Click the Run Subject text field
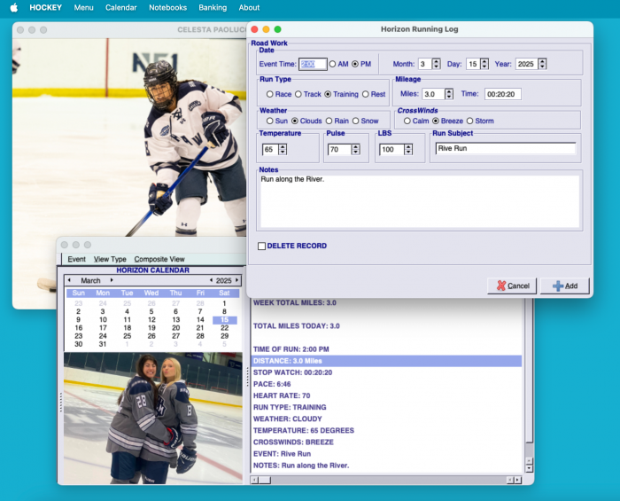This screenshot has width=620, height=501. (505, 149)
